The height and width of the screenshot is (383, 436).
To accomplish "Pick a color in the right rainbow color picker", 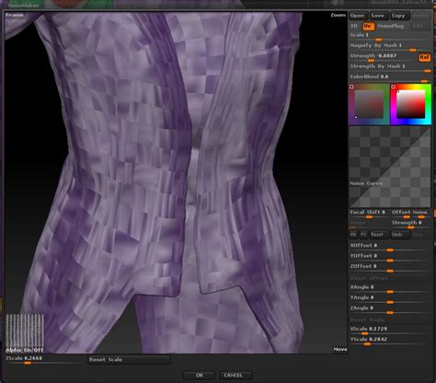I will coord(411,104).
